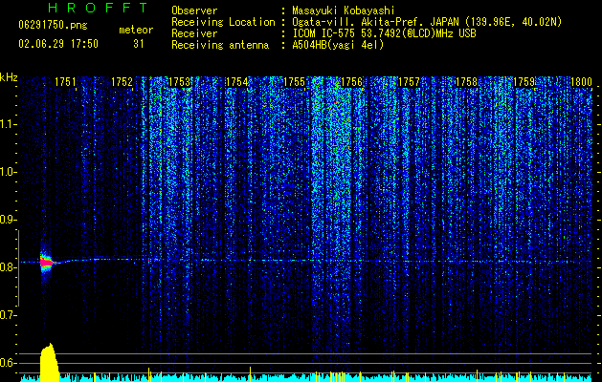Click the 1759 time marker
The height and width of the screenshot is (382, 602).
tap(524, 82)
